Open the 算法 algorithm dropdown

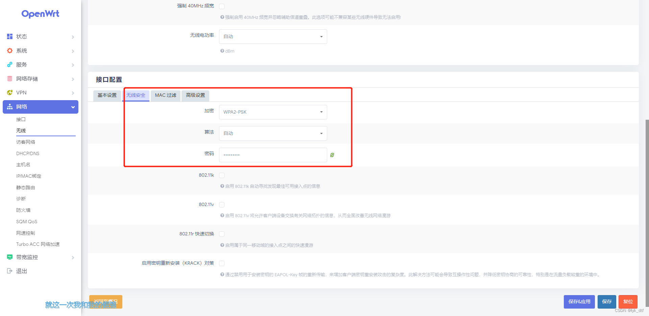272,133
